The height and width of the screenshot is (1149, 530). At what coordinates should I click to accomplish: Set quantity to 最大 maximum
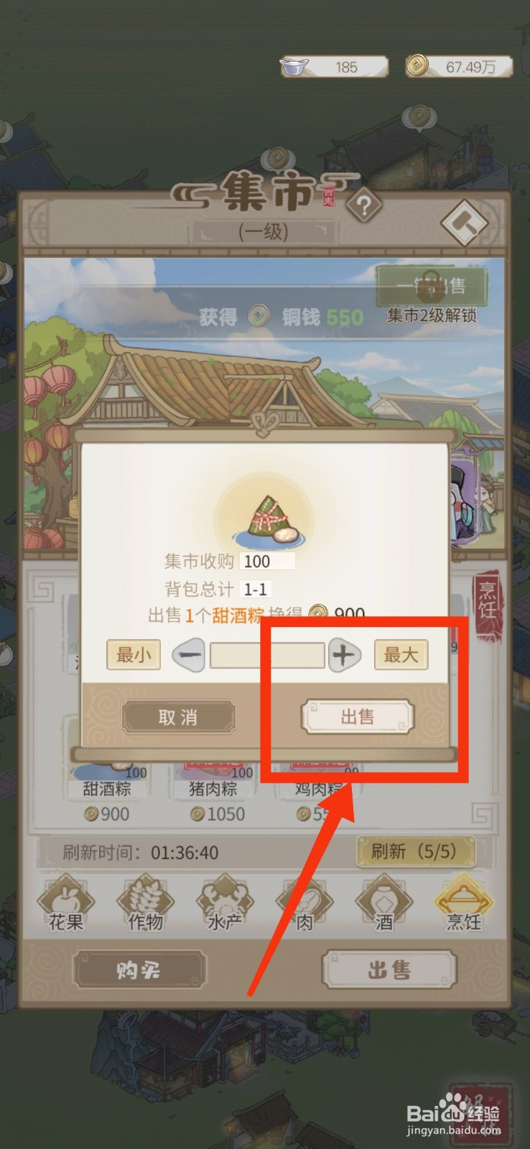[x=401, y=655]
